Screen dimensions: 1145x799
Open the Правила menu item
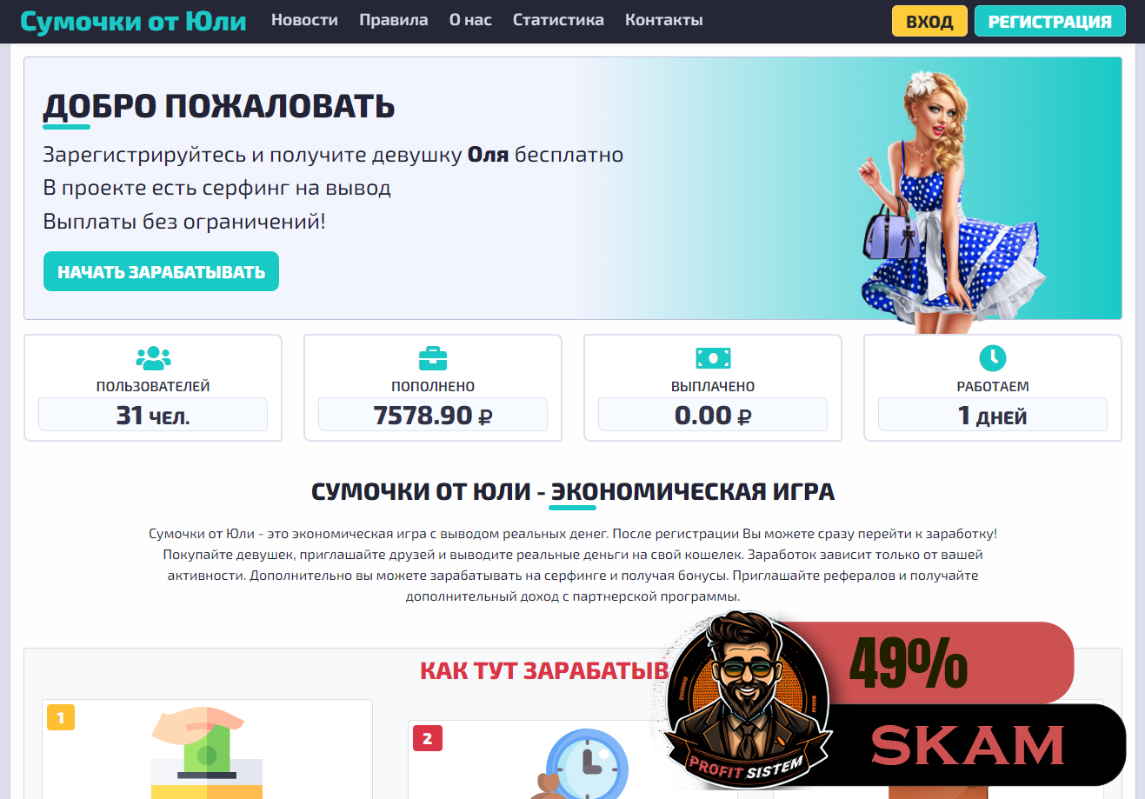[394, 20]
